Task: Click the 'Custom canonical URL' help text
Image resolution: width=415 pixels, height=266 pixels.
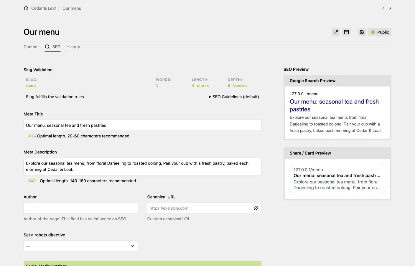Action: click(169, 219)
